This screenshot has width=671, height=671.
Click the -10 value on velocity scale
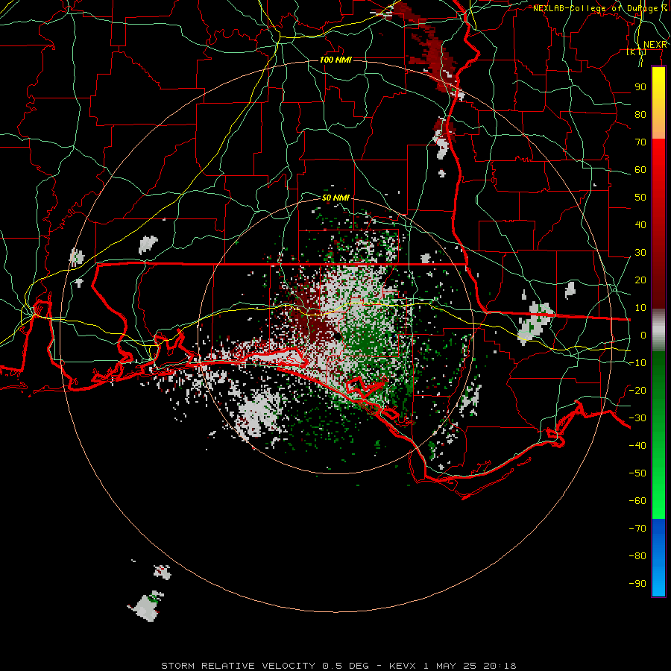[637, 363]
